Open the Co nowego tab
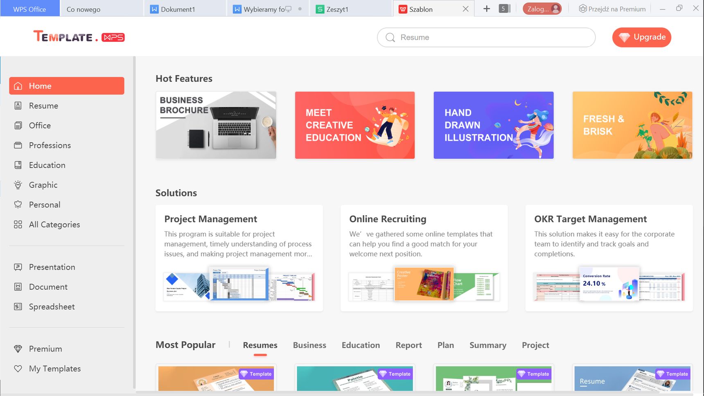The image size is (704, 396). coord(102,9)
